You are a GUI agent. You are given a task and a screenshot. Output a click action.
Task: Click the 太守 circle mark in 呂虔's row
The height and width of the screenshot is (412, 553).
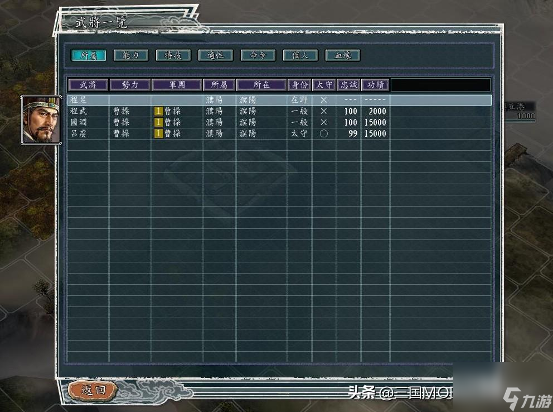pyautogui.click(x=324, y=133)
